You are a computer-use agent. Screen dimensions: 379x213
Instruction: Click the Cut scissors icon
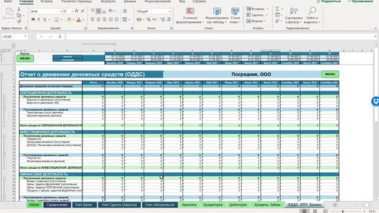coord(19,9)
